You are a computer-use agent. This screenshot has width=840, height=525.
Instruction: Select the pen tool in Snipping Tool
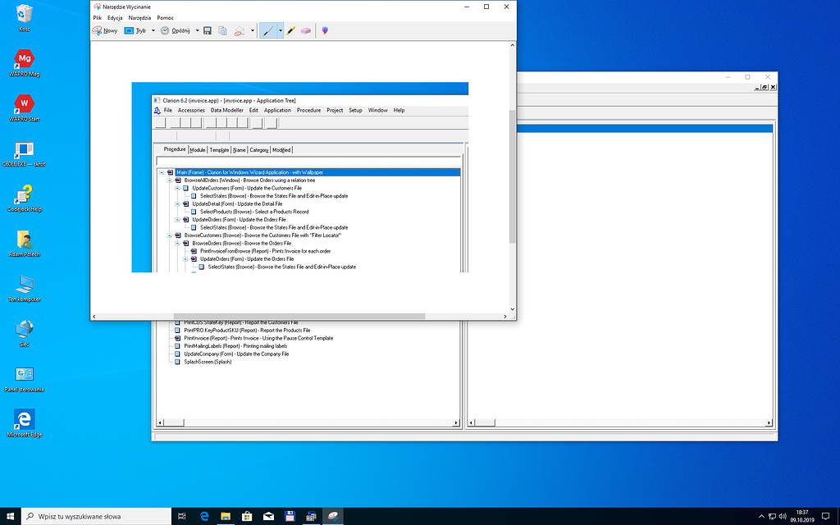(x=269, y=30)
